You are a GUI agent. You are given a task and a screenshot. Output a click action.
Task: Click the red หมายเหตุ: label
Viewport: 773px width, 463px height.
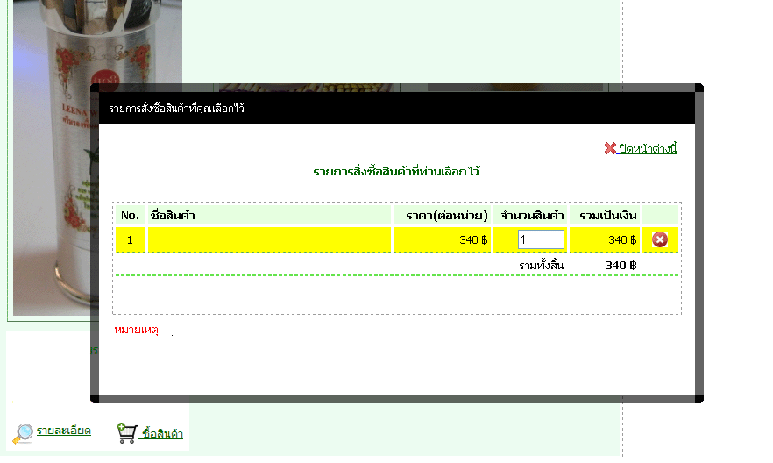pyautogui.click(x=138, y=330)
